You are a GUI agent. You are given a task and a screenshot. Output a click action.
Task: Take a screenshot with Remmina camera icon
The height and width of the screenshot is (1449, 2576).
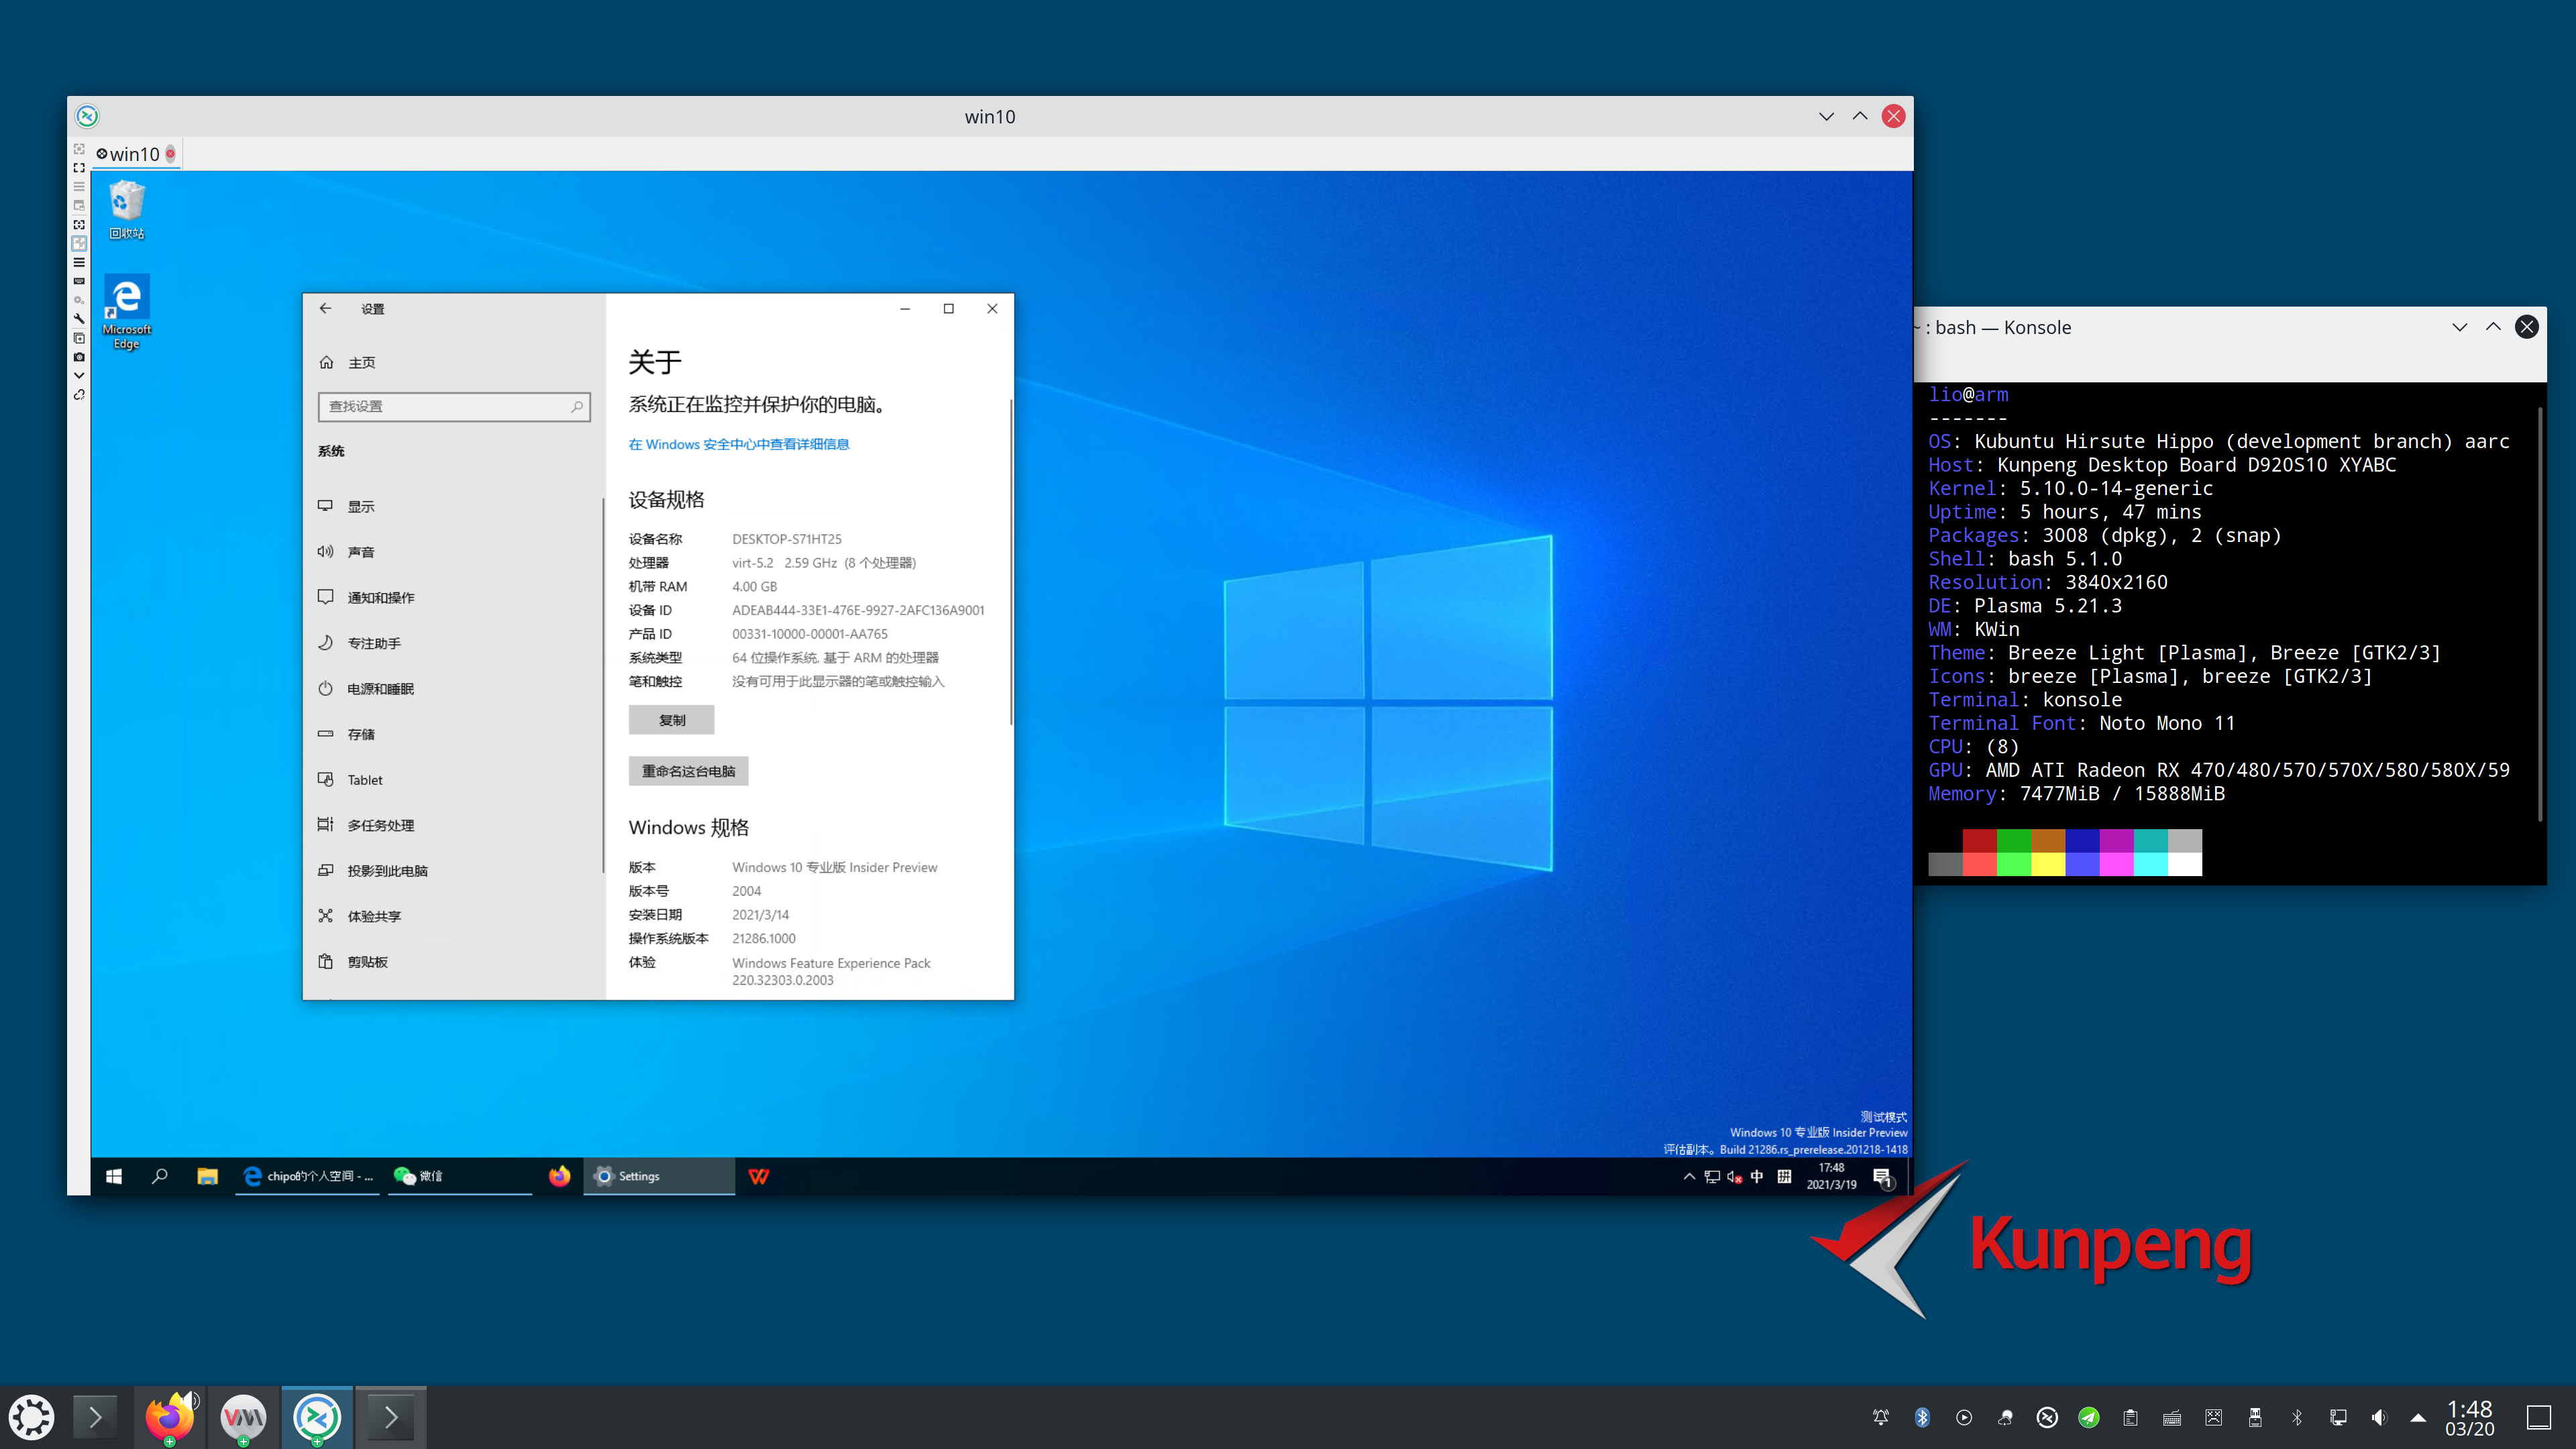click(x=79, y=357)
